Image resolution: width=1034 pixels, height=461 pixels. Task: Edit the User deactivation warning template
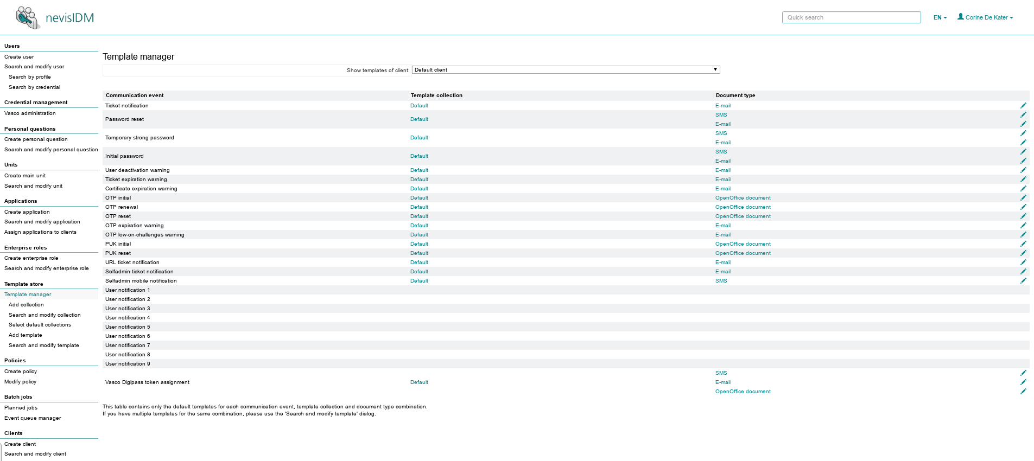tap(1023, 170)
